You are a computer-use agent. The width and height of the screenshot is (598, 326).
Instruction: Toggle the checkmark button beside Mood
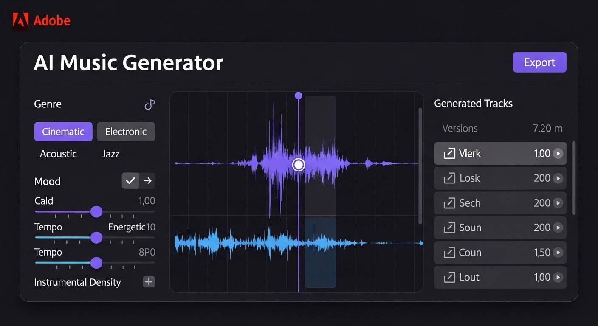click(x=130, y=180)
